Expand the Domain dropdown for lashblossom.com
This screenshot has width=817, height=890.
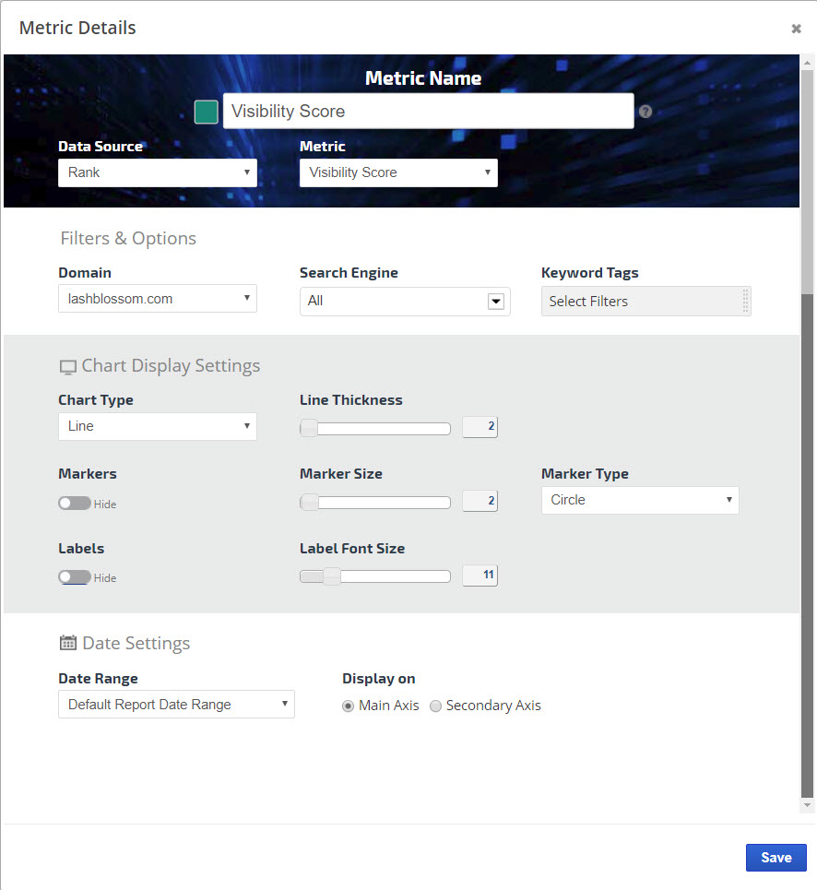click(158, 299)
